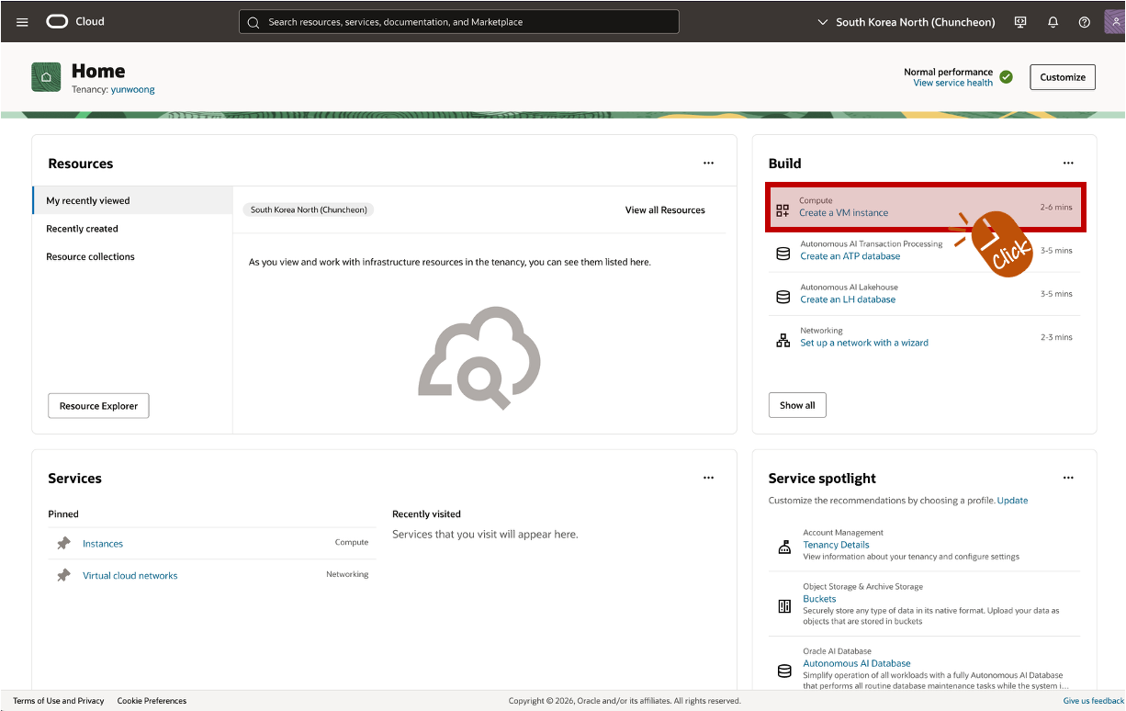
Task: Open the hamburger navigation menu
Action: 22,22
